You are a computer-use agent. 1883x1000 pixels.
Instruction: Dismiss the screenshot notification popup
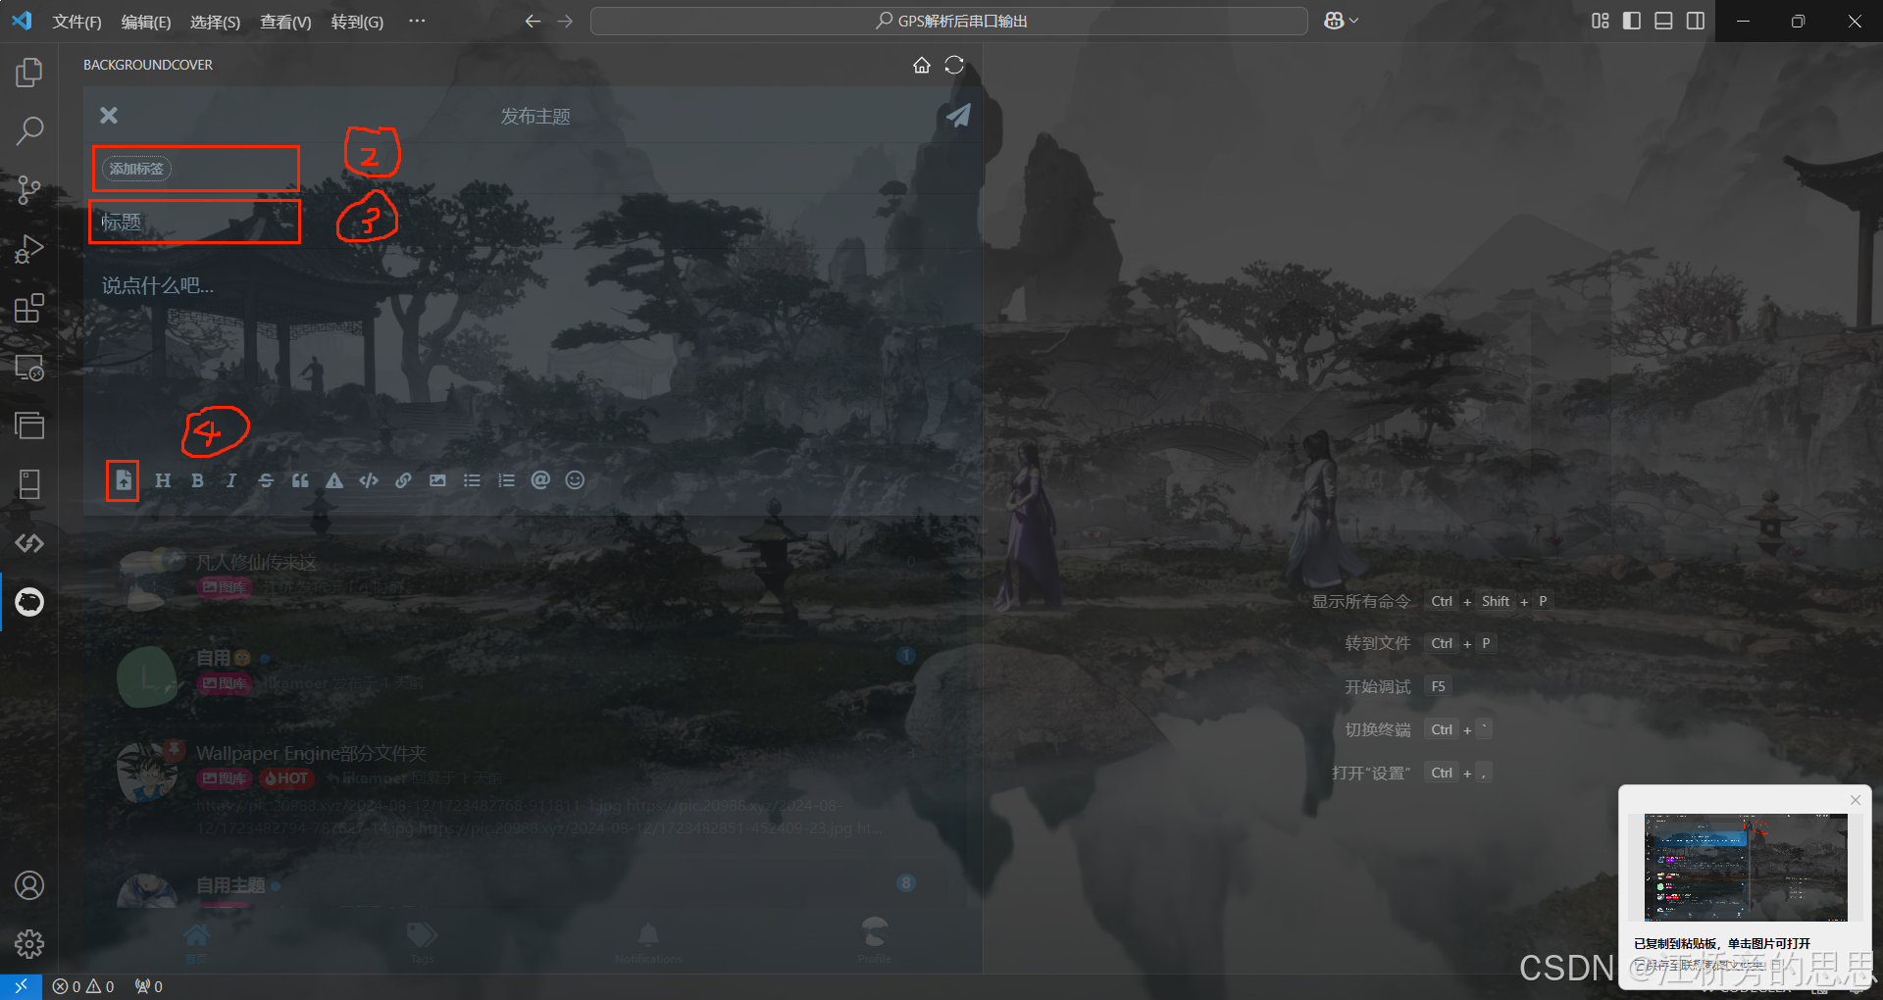(x=1856, y=800)
